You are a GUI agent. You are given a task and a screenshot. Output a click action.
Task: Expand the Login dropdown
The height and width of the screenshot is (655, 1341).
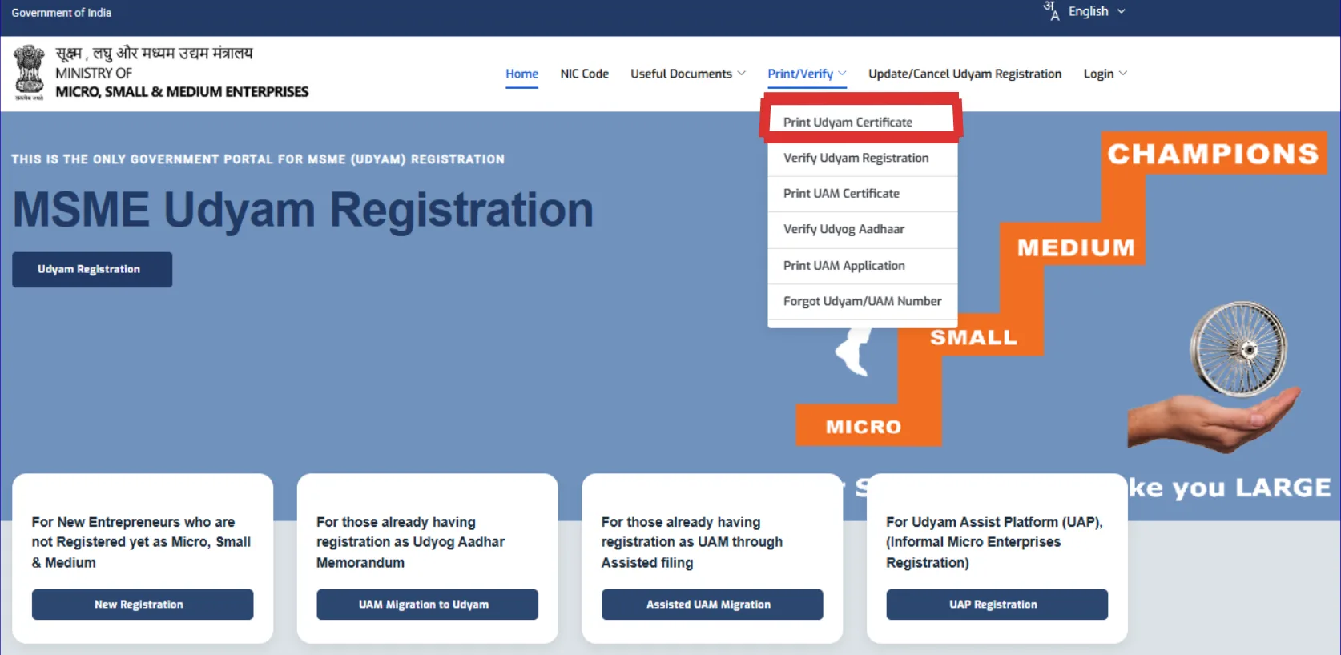pos(1105,74)
